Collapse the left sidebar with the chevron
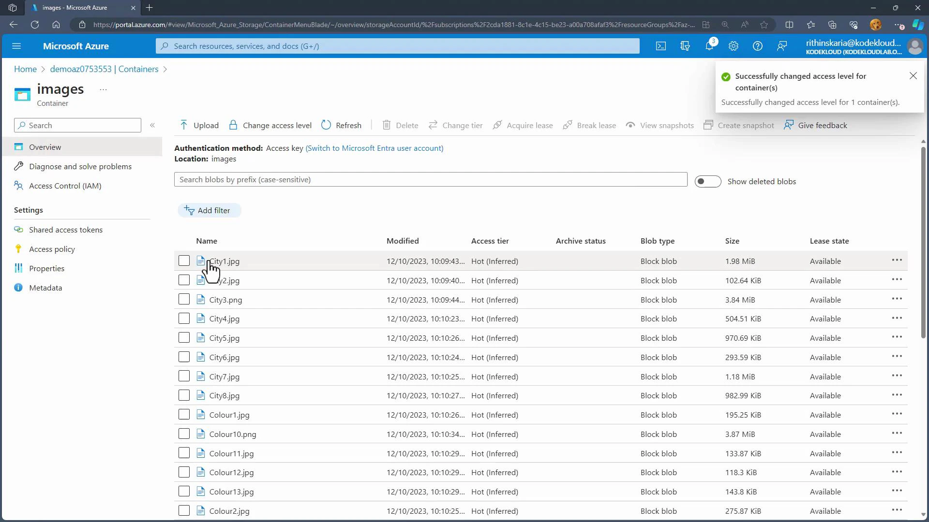 tap(153, 125)
